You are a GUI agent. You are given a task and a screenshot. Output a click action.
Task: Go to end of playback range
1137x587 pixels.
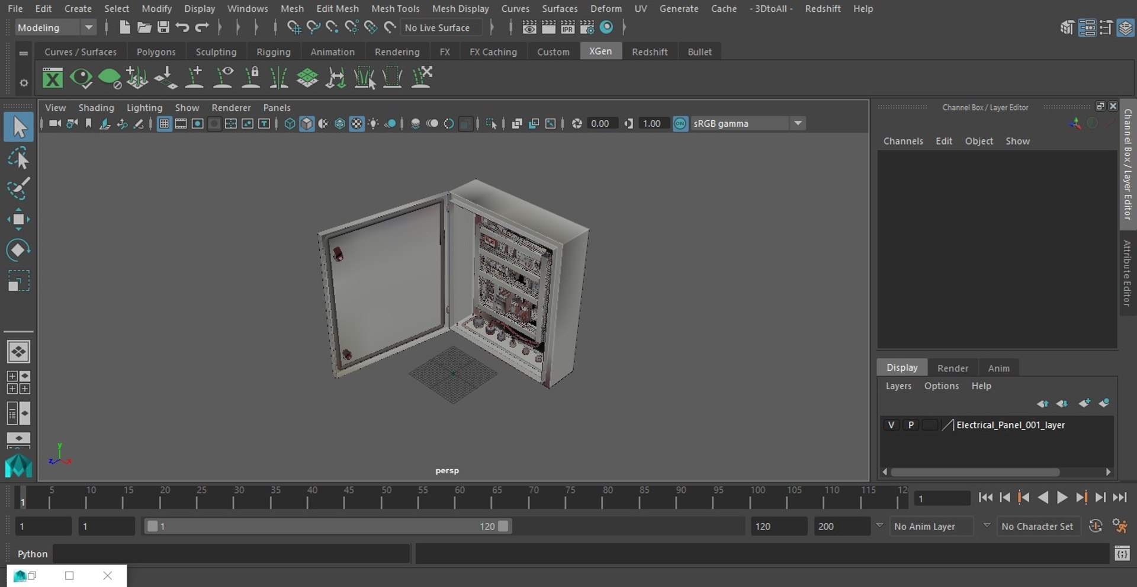1119,498
